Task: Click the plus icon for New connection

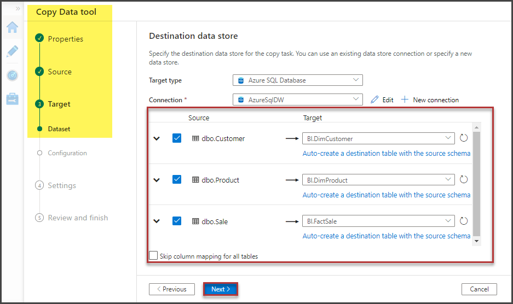Action: click(405, 100)
